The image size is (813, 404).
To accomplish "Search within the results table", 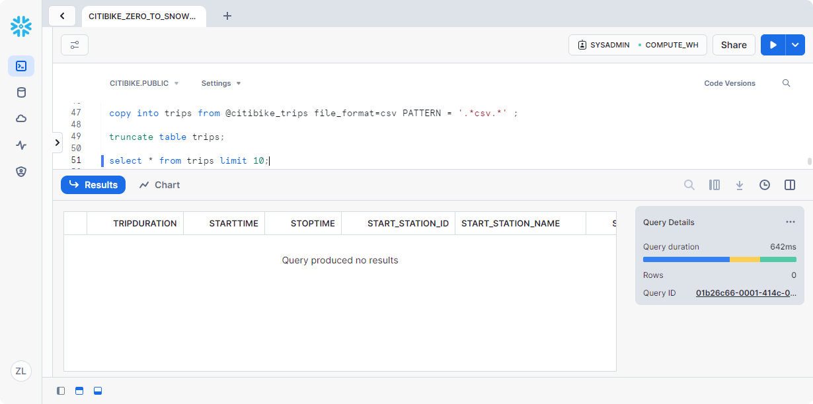I will (689, 185).
